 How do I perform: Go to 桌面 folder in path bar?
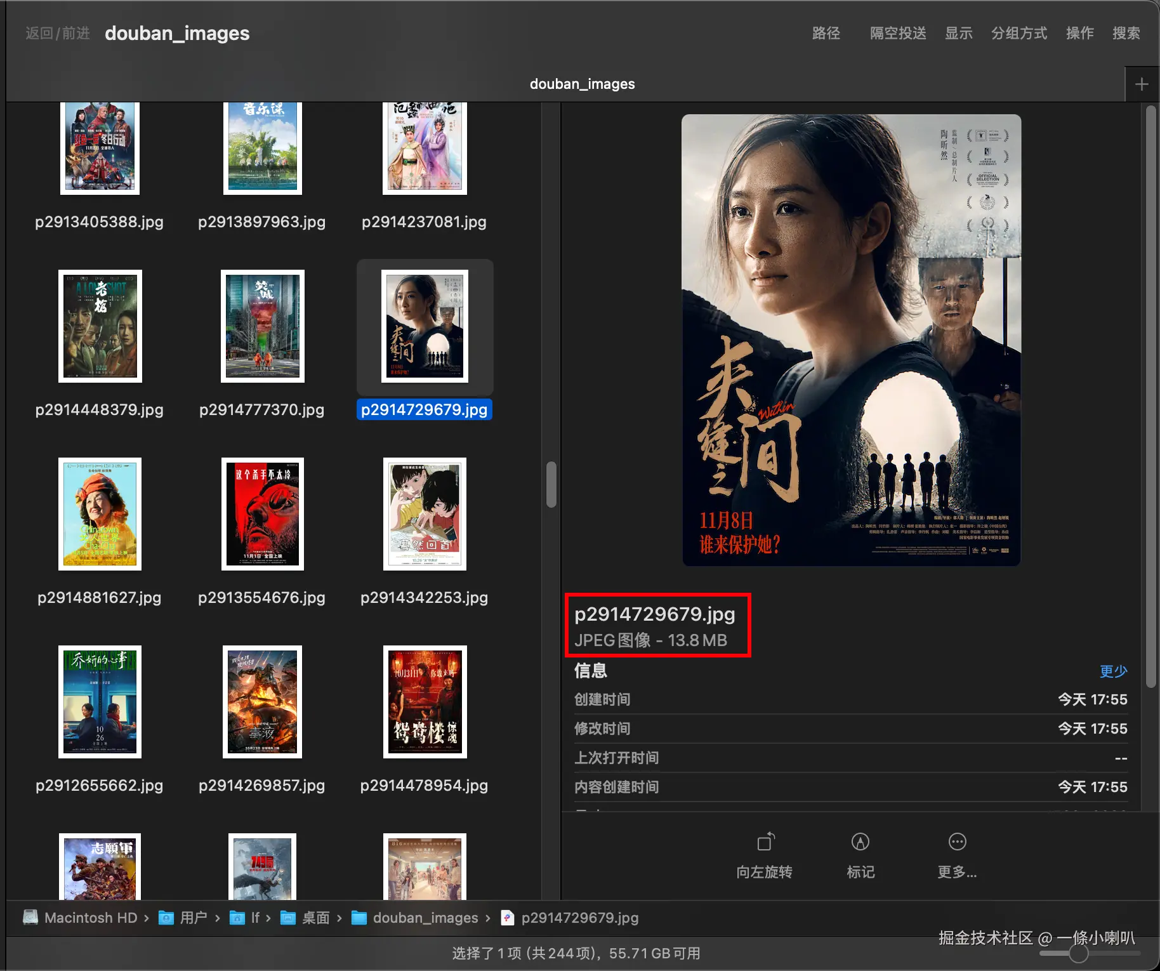(x=305, y=918)
